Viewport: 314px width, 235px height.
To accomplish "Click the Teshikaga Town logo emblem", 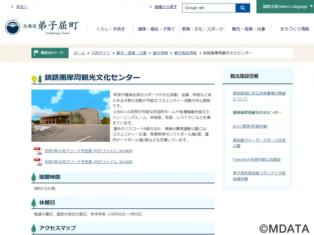I will pyautogui.click(x=13, y=27).
